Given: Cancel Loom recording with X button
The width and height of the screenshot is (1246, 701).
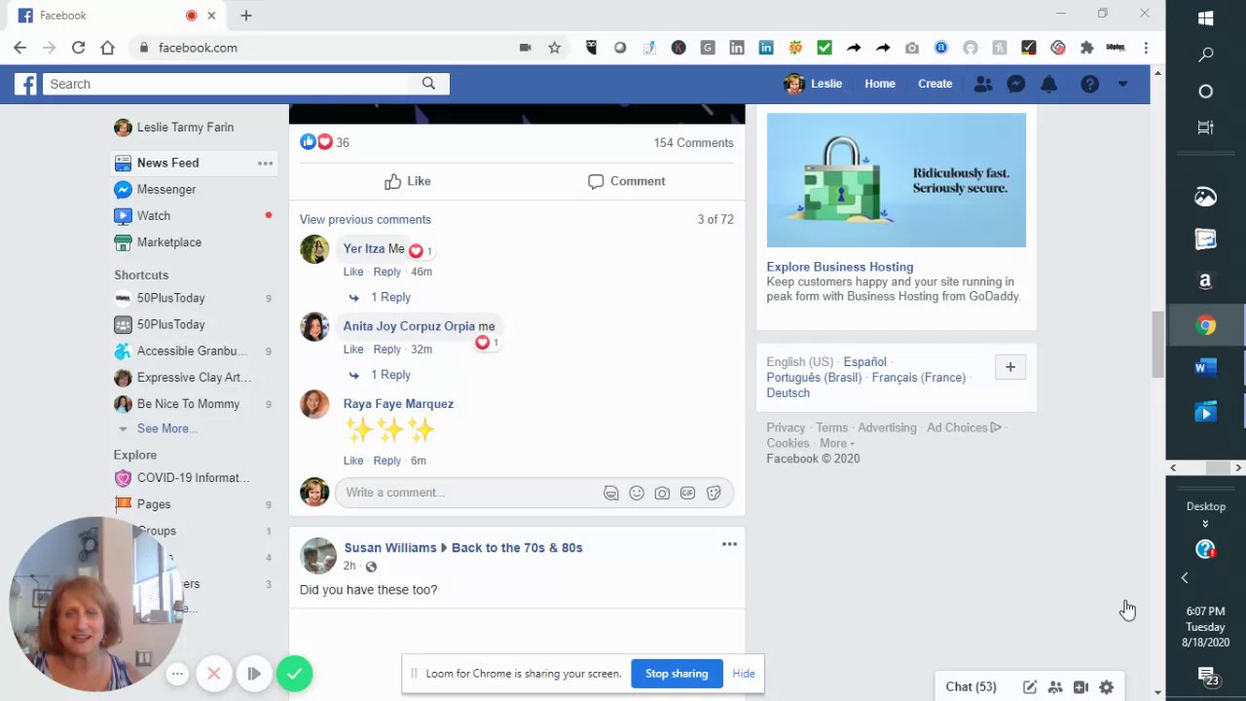Looking at the screenshot, I should (x=214, y=673).
